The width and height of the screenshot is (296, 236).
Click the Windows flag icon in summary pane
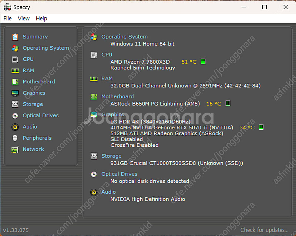[94, 37]
